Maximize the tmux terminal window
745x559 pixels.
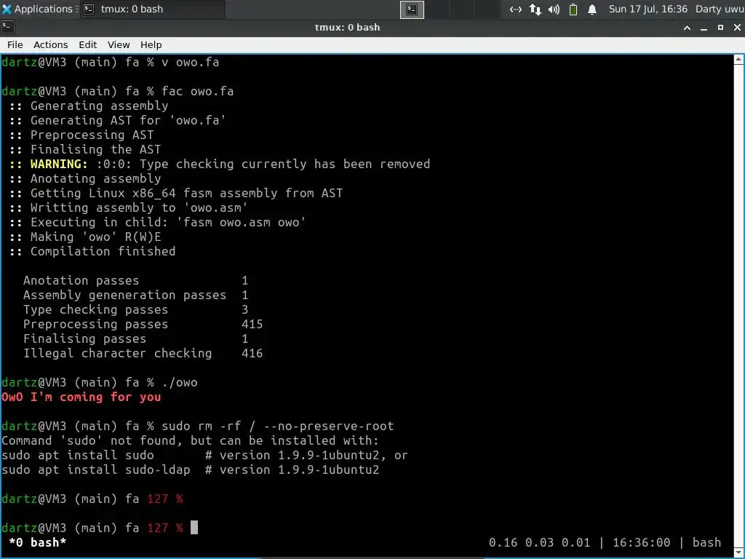point(720,28)
